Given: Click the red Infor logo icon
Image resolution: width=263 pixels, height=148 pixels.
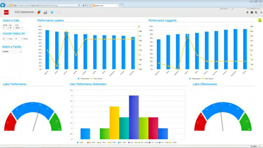Looking at the screenshot, I should [x=6, y=12].
